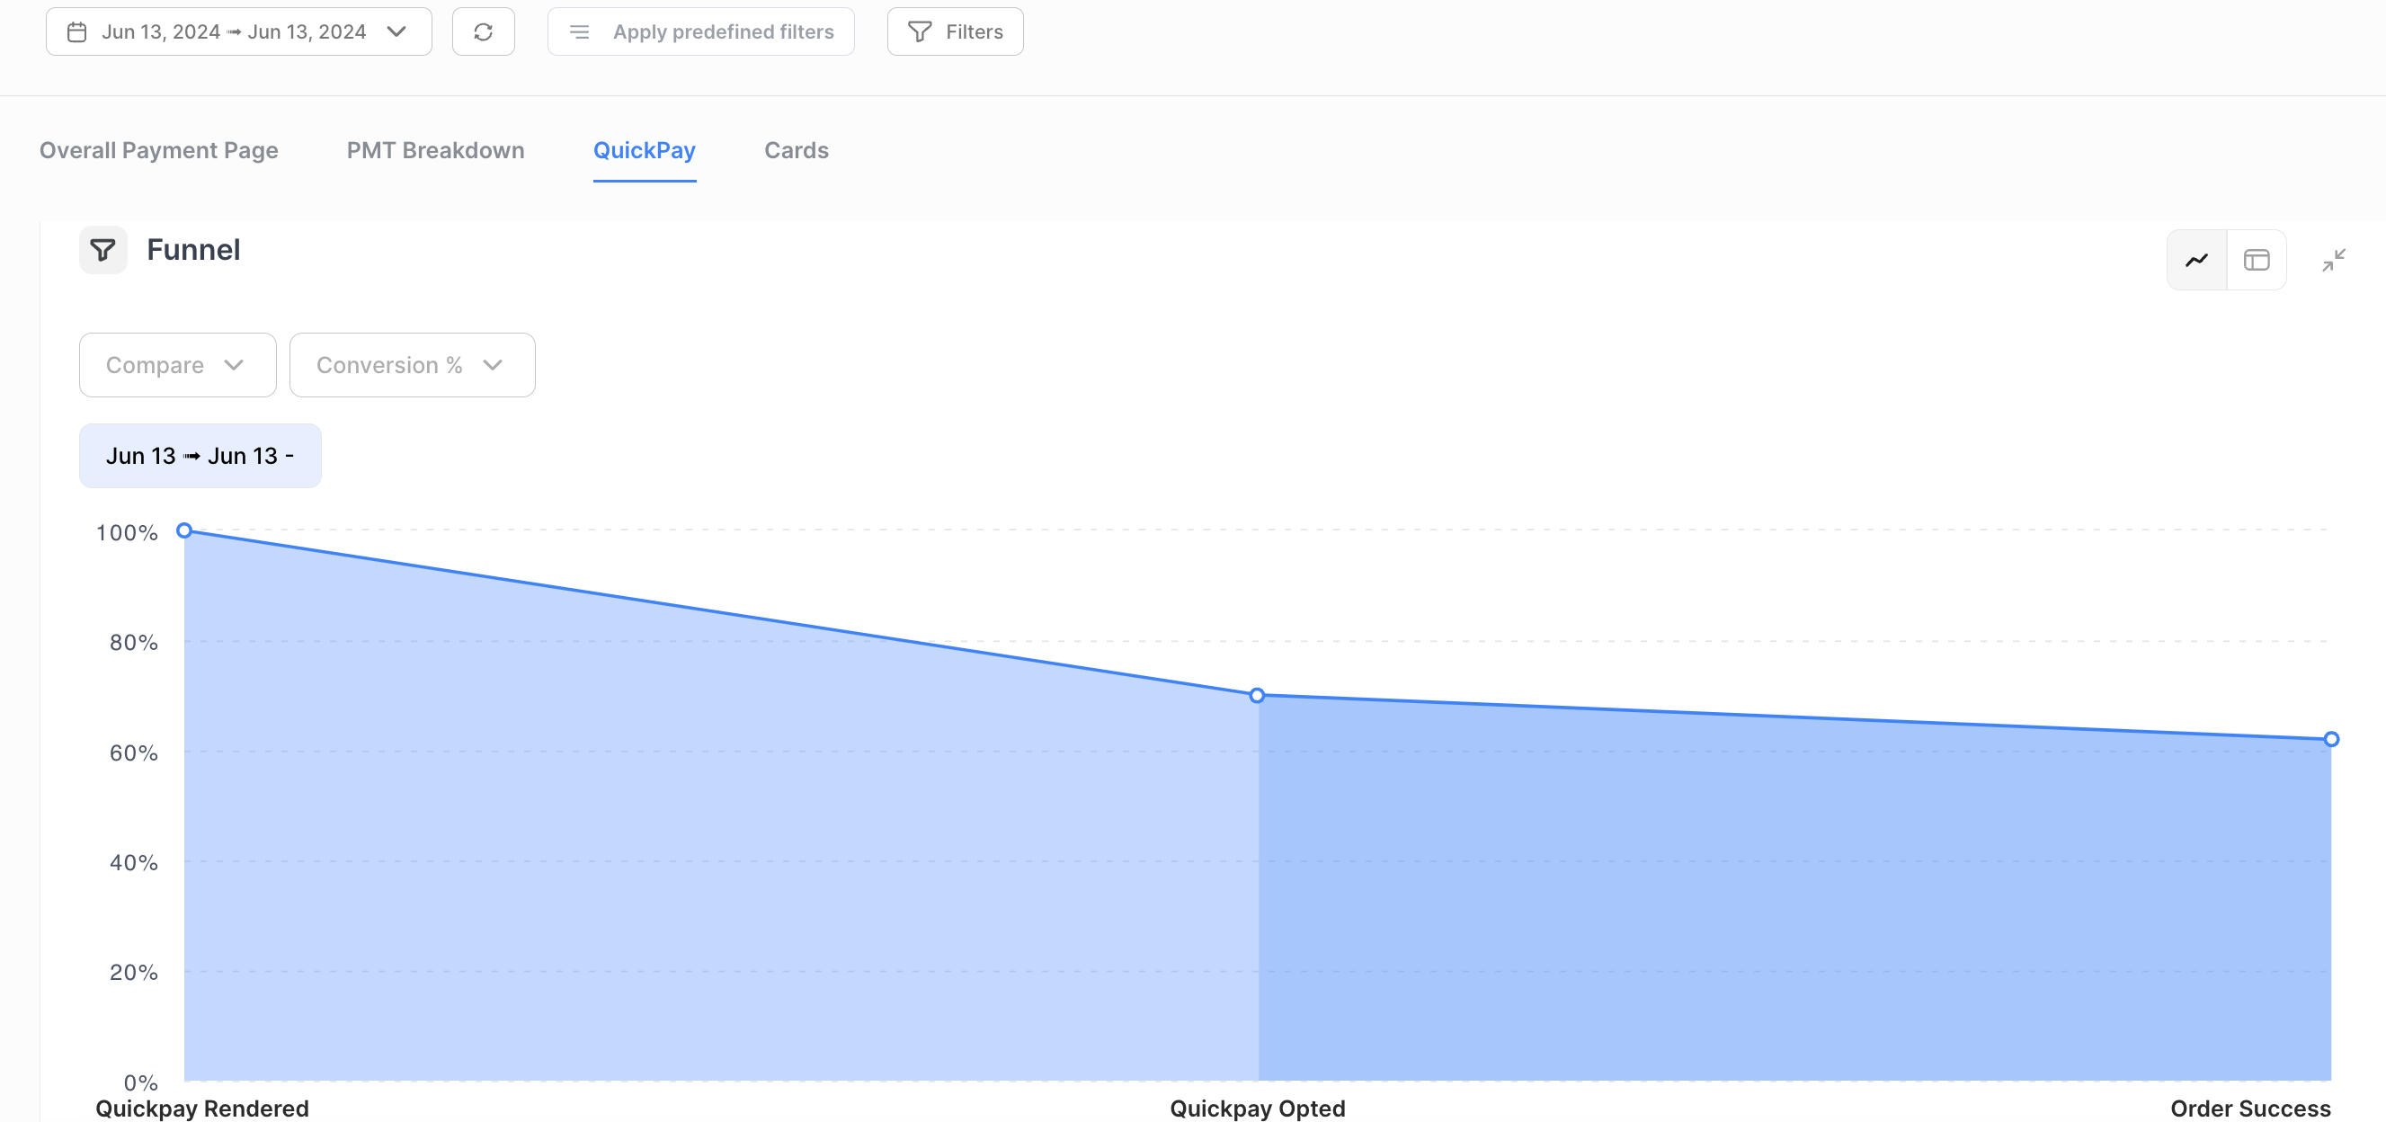Screen dimensions: 2386x1122
Task: Click the Order Success data point
Action: 2331,738
